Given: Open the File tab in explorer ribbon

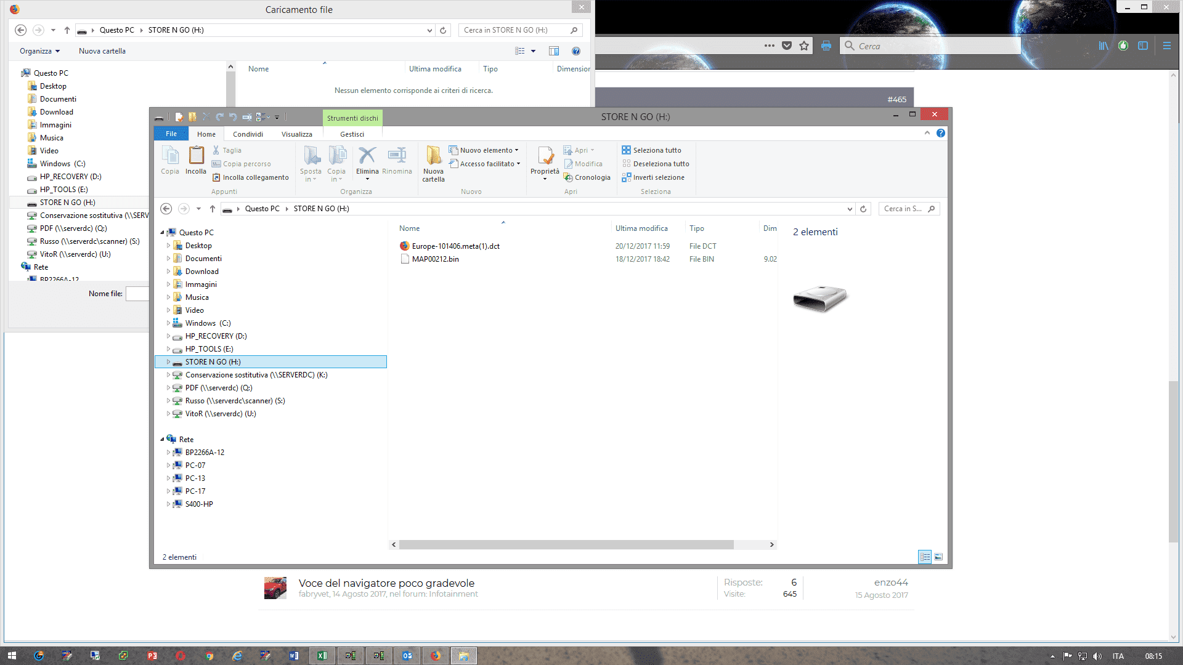Looking at the screenshot, I should (171, 134).
